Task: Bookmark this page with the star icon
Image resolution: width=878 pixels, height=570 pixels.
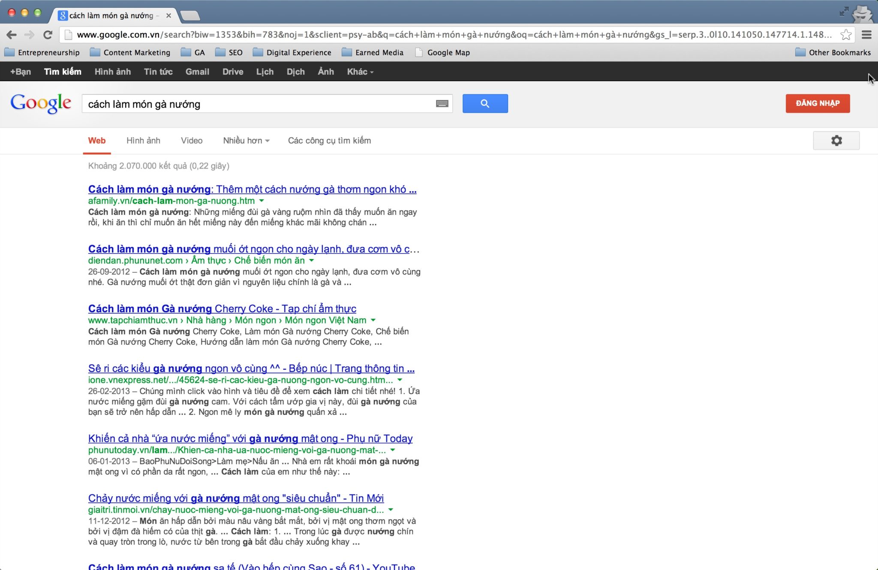Action: (846, 35)
